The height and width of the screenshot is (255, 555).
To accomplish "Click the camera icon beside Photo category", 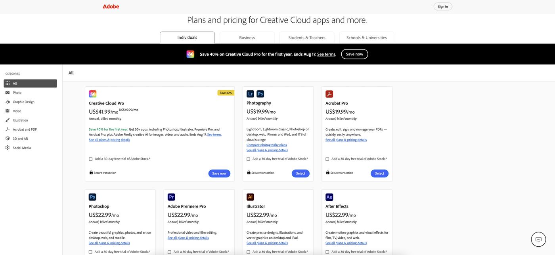I will click(x=8, y=93).
